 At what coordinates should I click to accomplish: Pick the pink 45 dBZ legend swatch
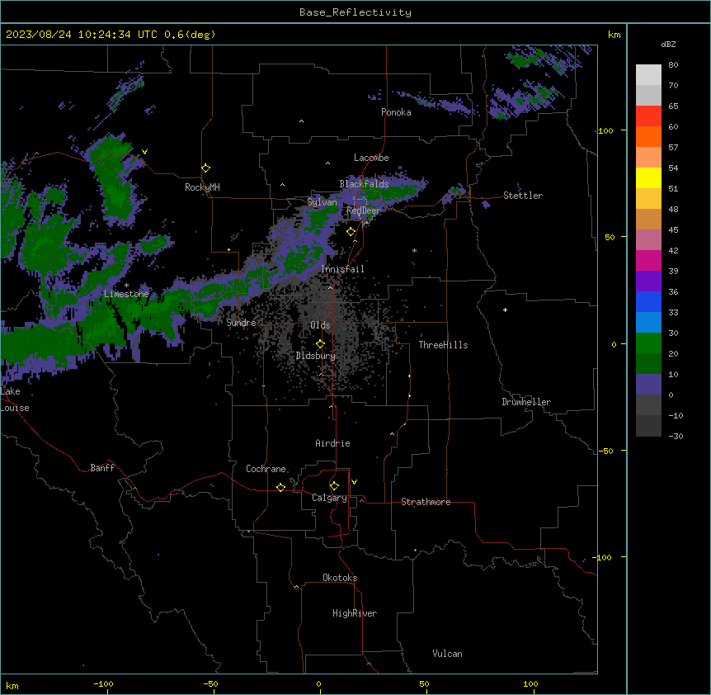coord(648,239)
